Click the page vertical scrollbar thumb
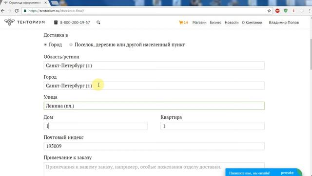 pyautogui.click(x=311, y=54)
